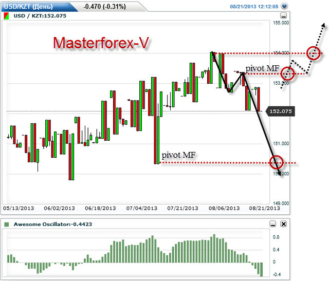The height and width of the screenshot is (281, 329).
Task: Click the 155.000 price axis label
Action: tap(281, 23)
